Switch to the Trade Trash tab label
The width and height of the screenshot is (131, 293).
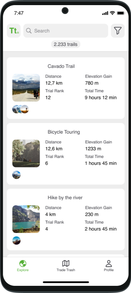click(x=66, y=270)
